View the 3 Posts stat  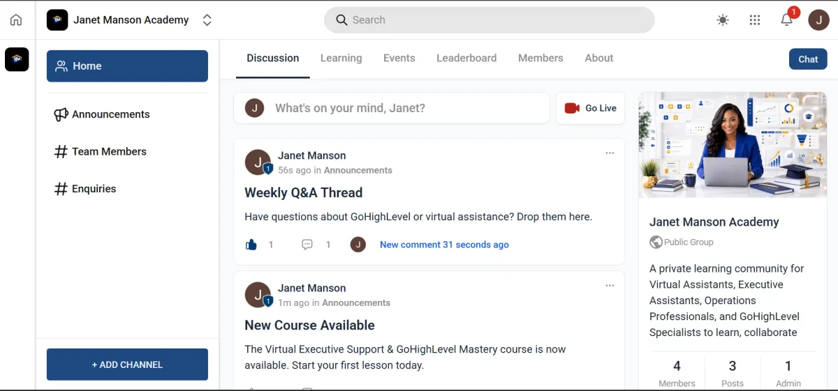tap(732, 374)
